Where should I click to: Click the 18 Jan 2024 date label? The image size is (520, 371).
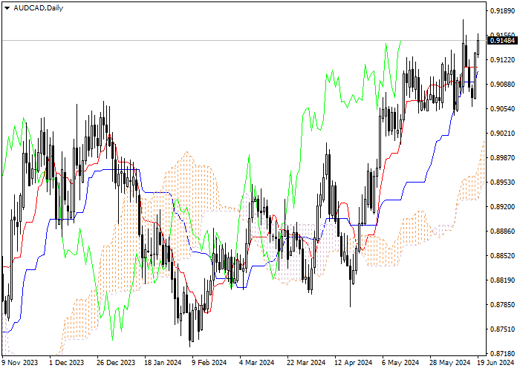pyautogui.click(x=163, y=363)
